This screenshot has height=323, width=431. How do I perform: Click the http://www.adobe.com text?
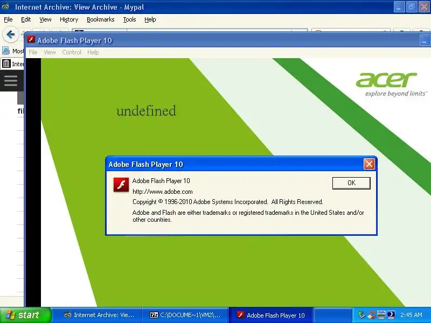click(163, 192)
